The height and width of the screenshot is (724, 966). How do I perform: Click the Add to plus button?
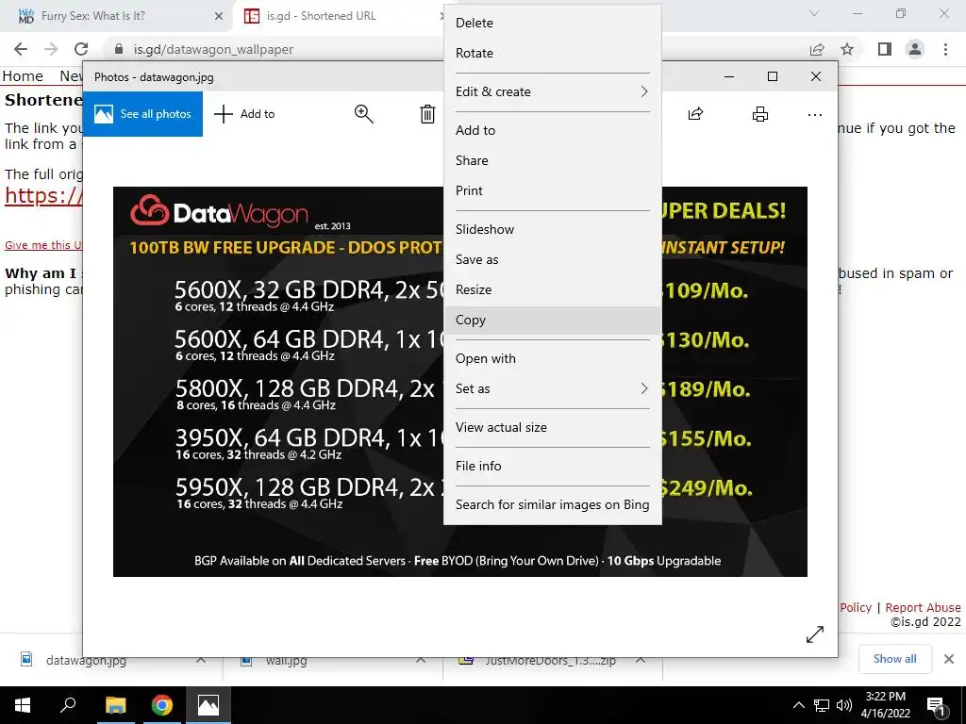point(244,114)
